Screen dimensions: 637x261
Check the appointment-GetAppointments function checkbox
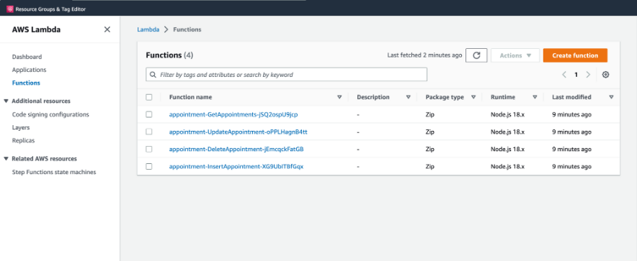click(x=149, y=115)
